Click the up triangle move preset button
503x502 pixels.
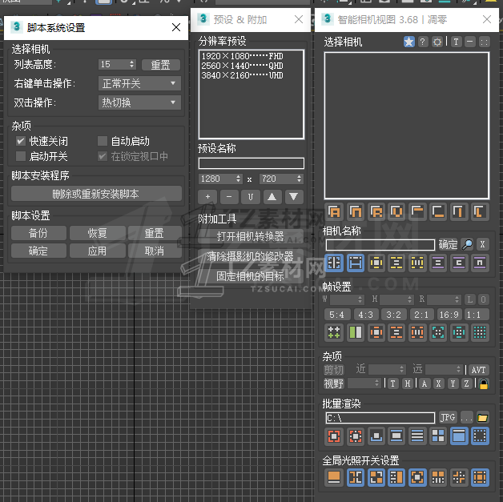coord(272,197)
